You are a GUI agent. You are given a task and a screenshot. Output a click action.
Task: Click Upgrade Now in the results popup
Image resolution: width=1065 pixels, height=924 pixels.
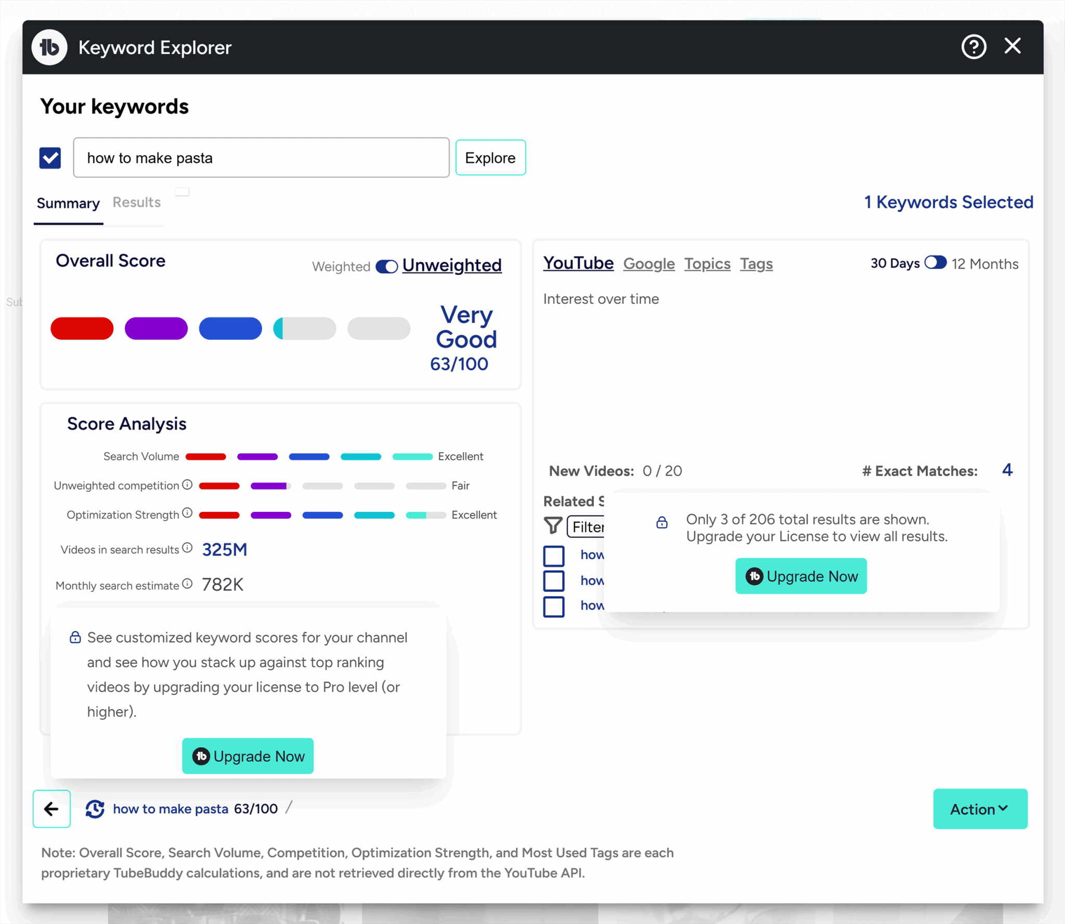800,576
